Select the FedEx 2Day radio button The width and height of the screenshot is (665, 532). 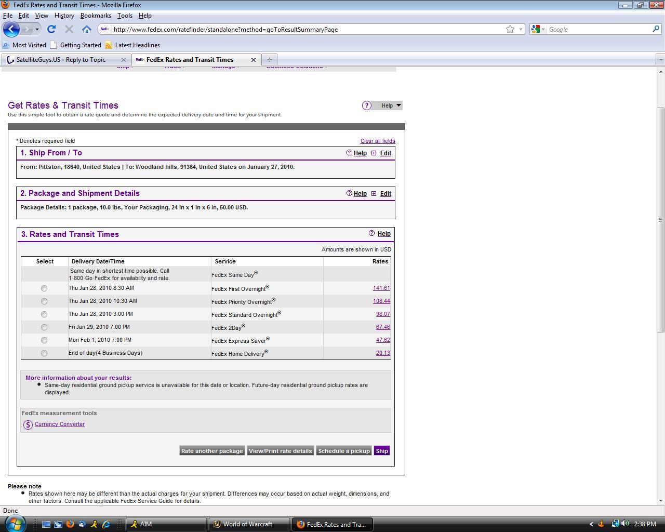pyautogui.click(x=44, y=327)
